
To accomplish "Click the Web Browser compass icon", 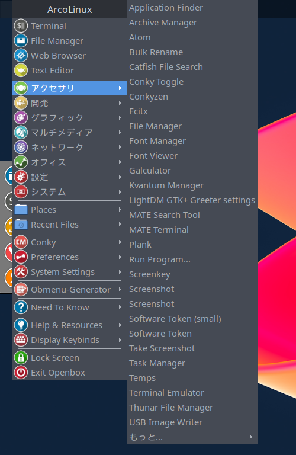I will pyautogui.click(x=21, y=56).
